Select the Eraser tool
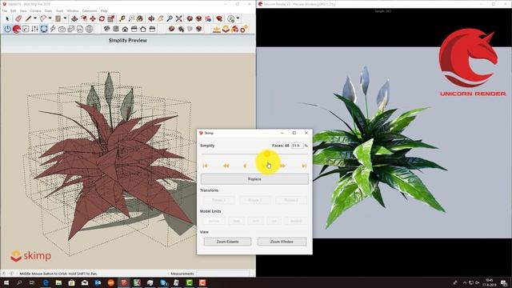 (x=18, y=18)
